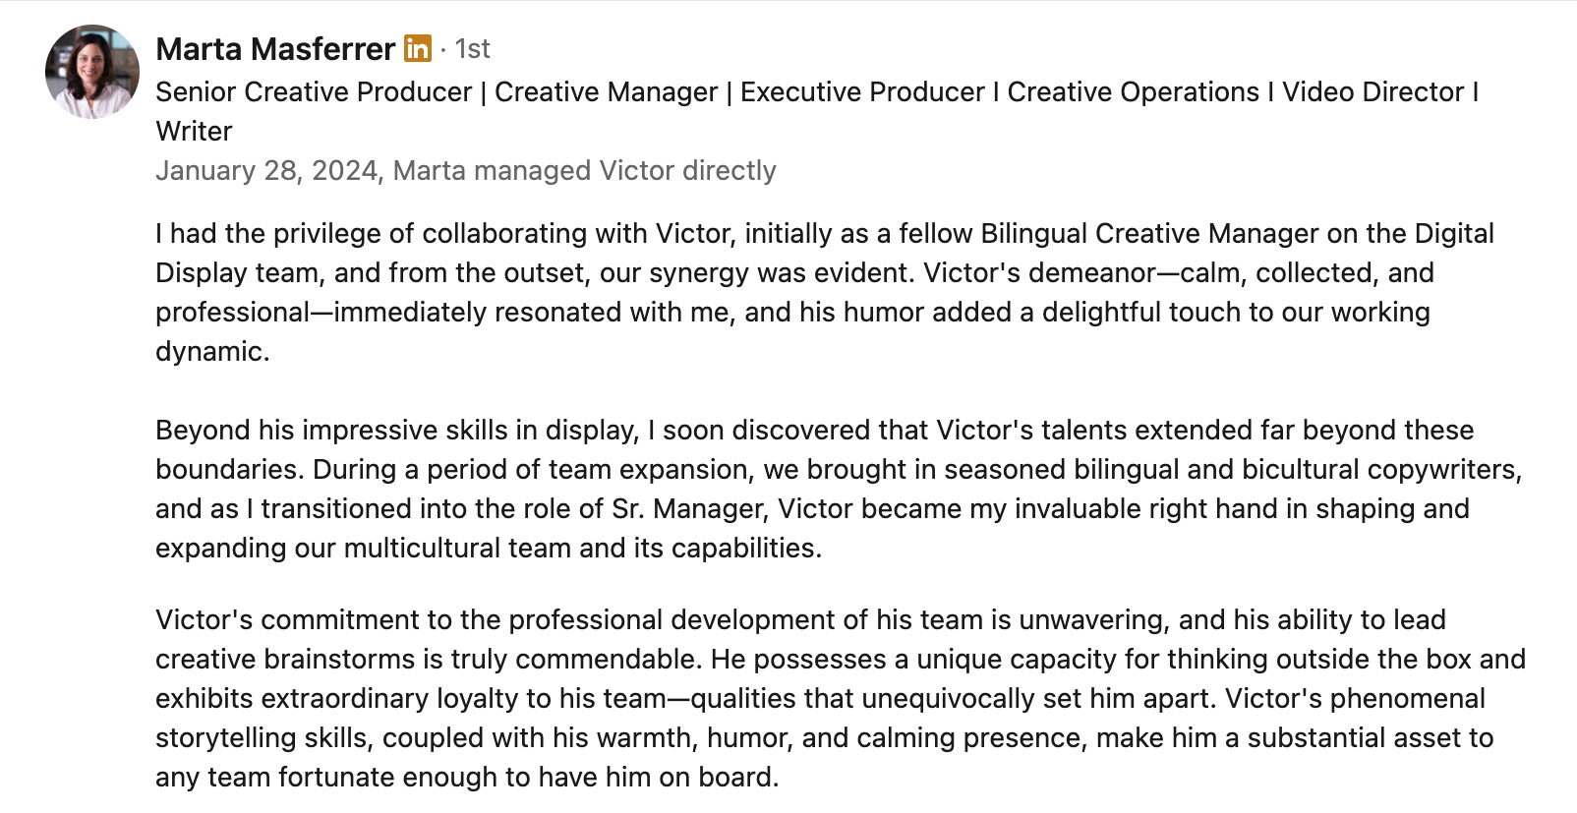
Task: Click the gold LinkedIn Premium badge icon
Action: 418,48
